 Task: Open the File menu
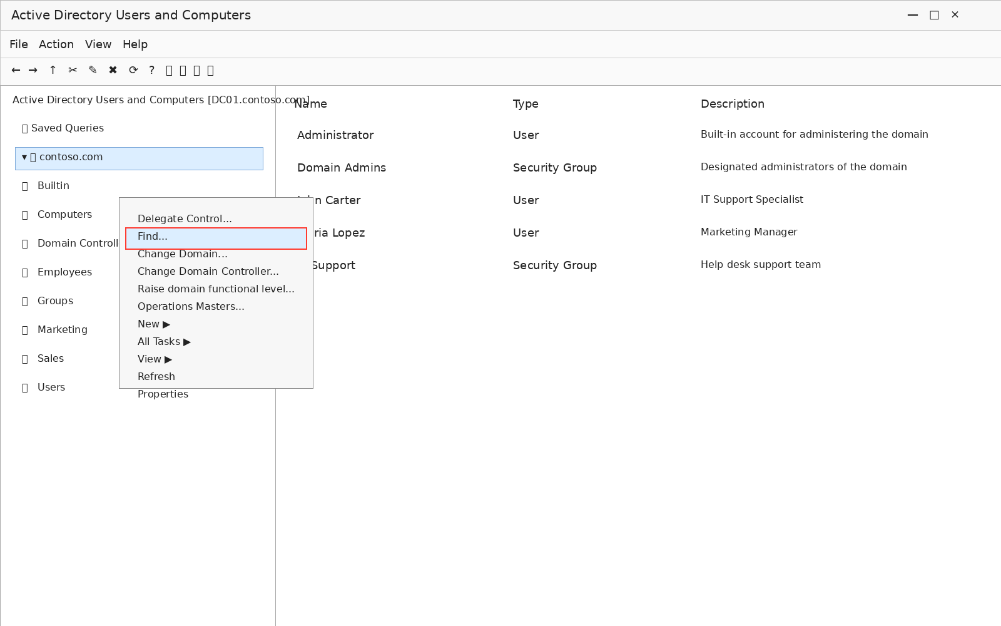pyautogui.click(x=19, y=44)
